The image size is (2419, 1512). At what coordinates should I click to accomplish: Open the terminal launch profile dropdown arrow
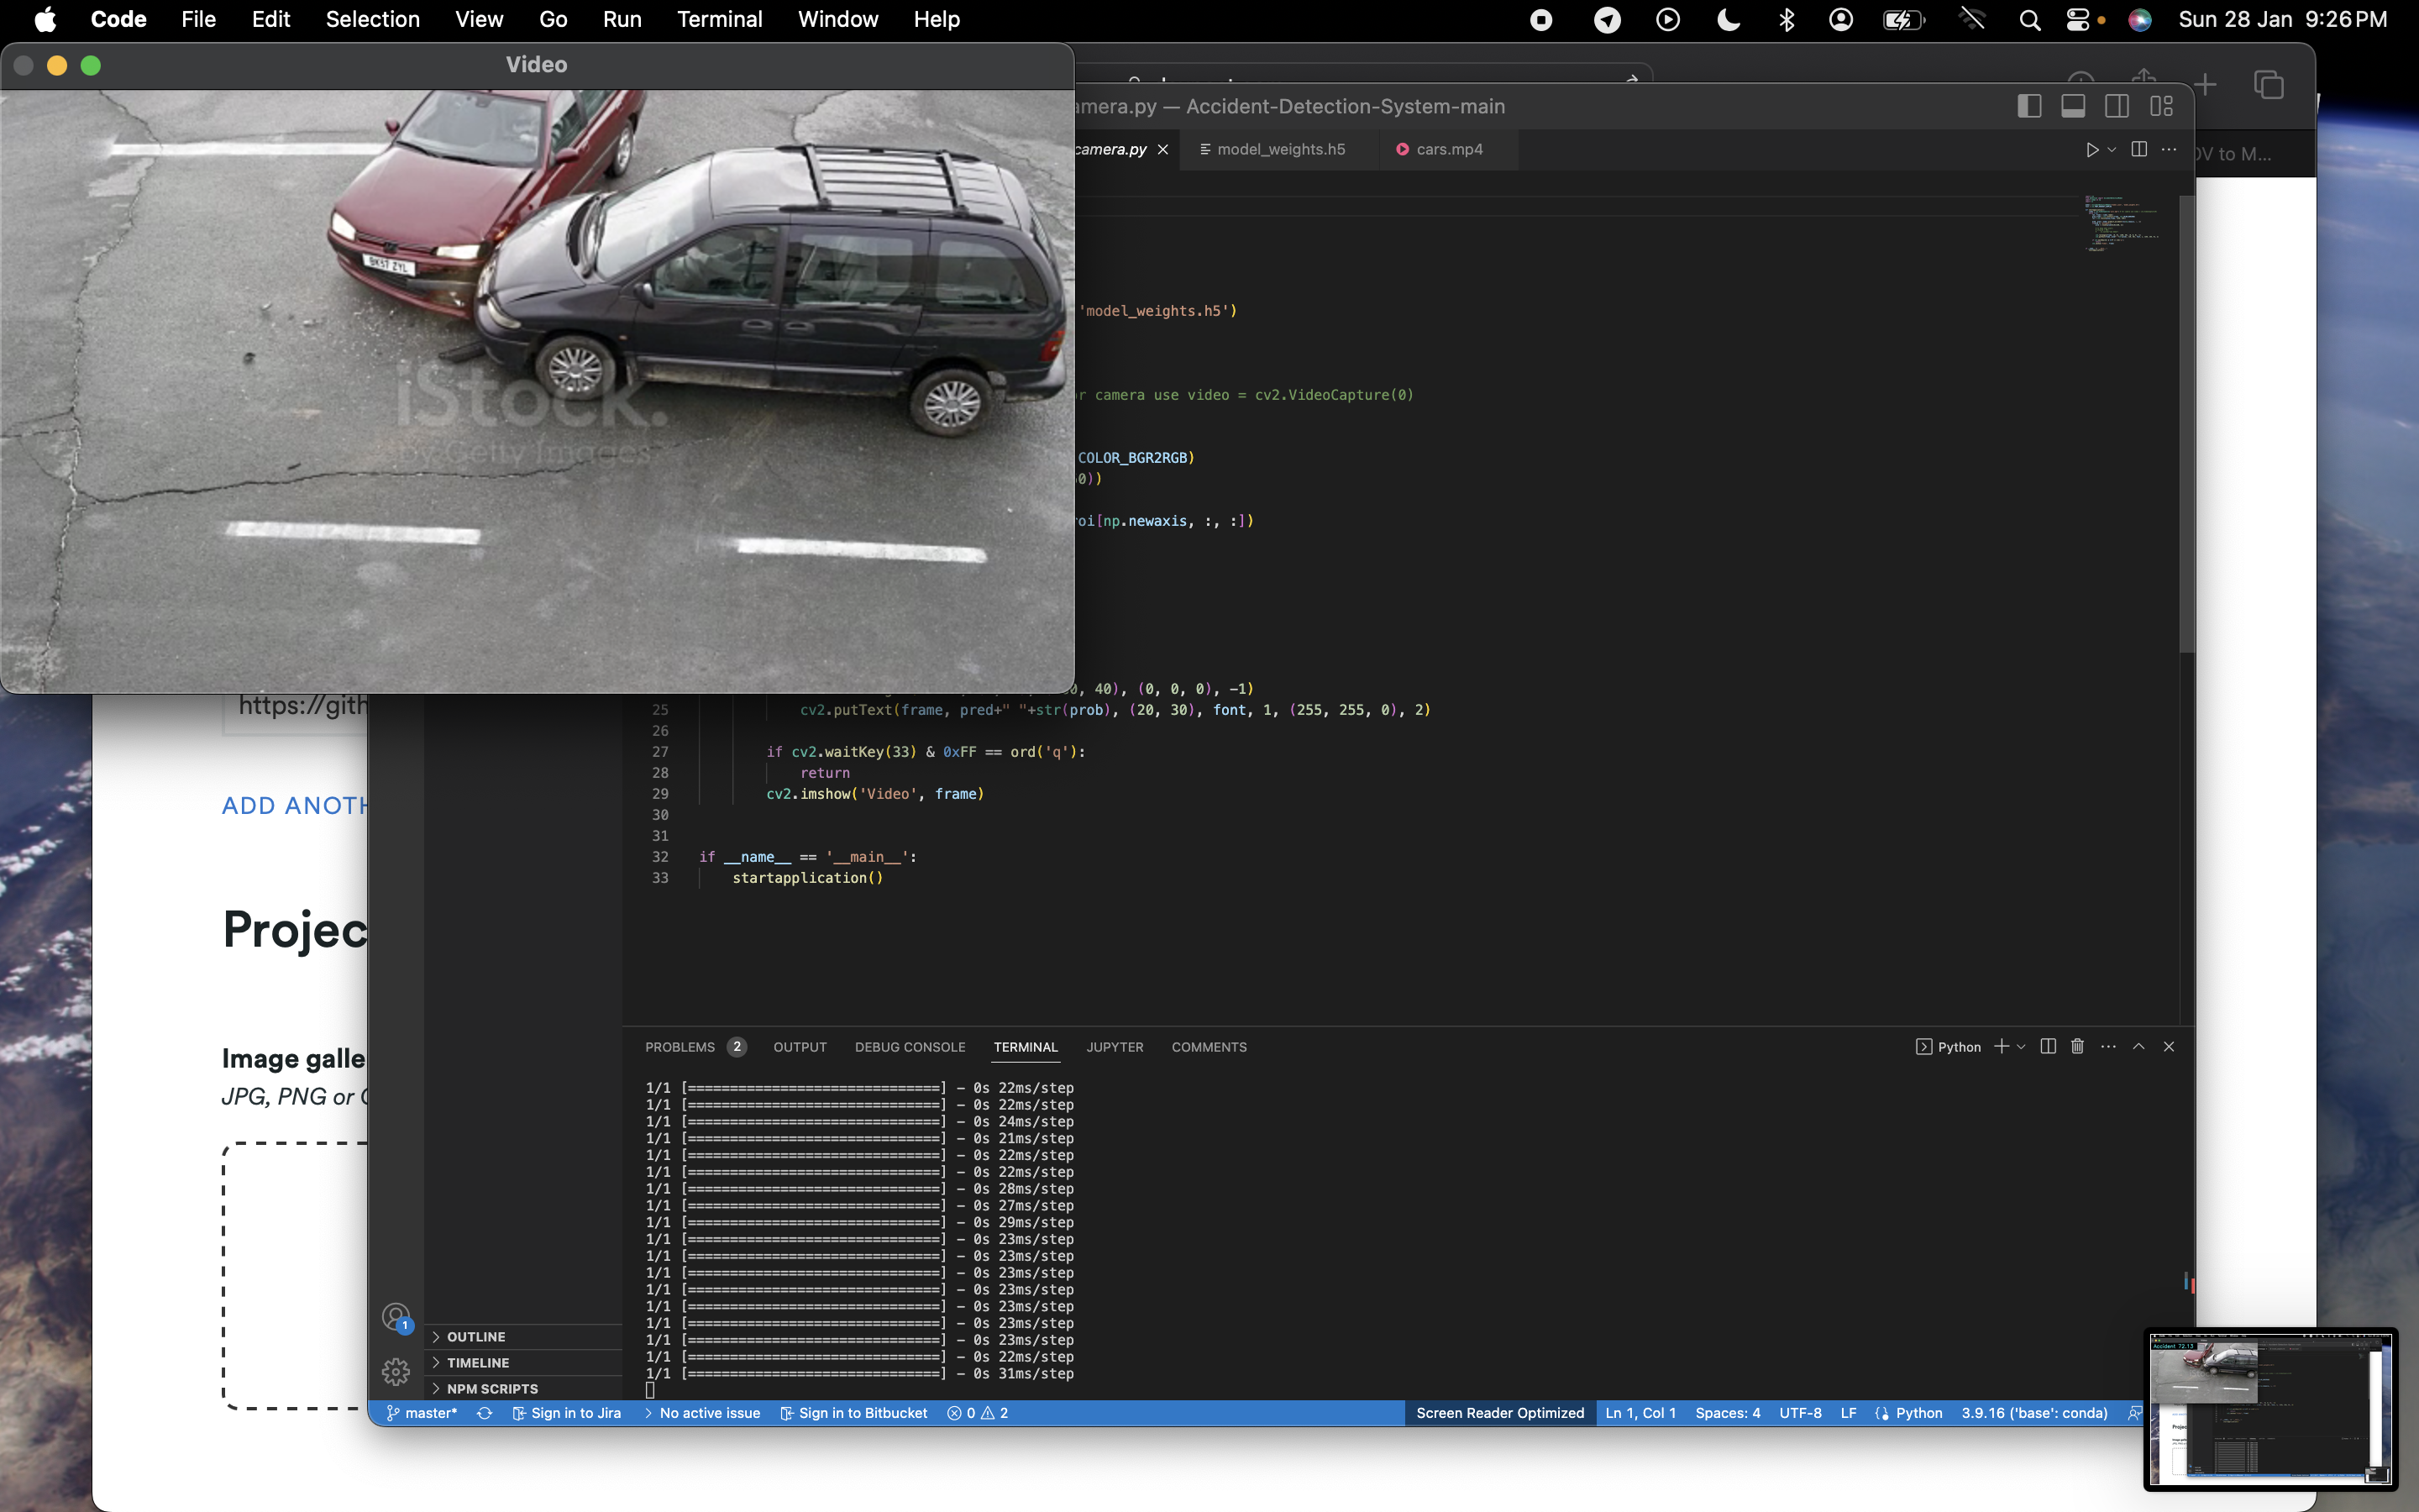2021,1047
